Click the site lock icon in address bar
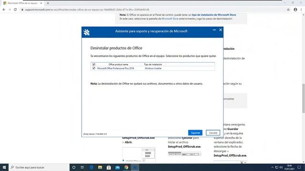The image size is (305, 171). point(22,9)
